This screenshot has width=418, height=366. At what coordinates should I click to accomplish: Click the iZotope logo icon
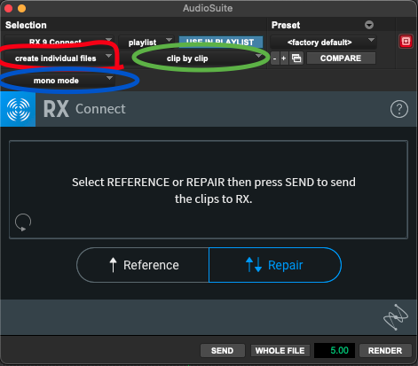tap(396, 317)
